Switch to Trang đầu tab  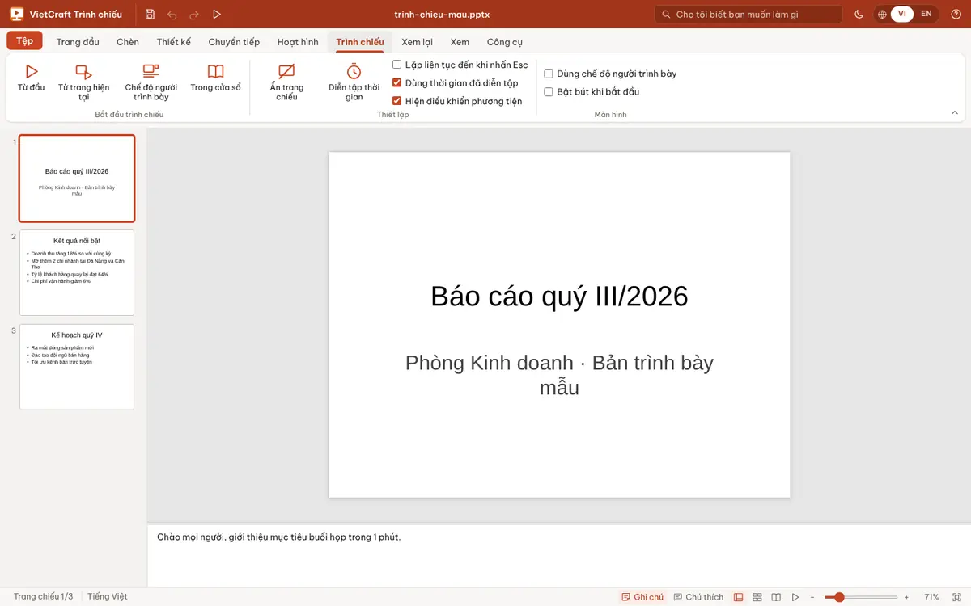point(78,42)
